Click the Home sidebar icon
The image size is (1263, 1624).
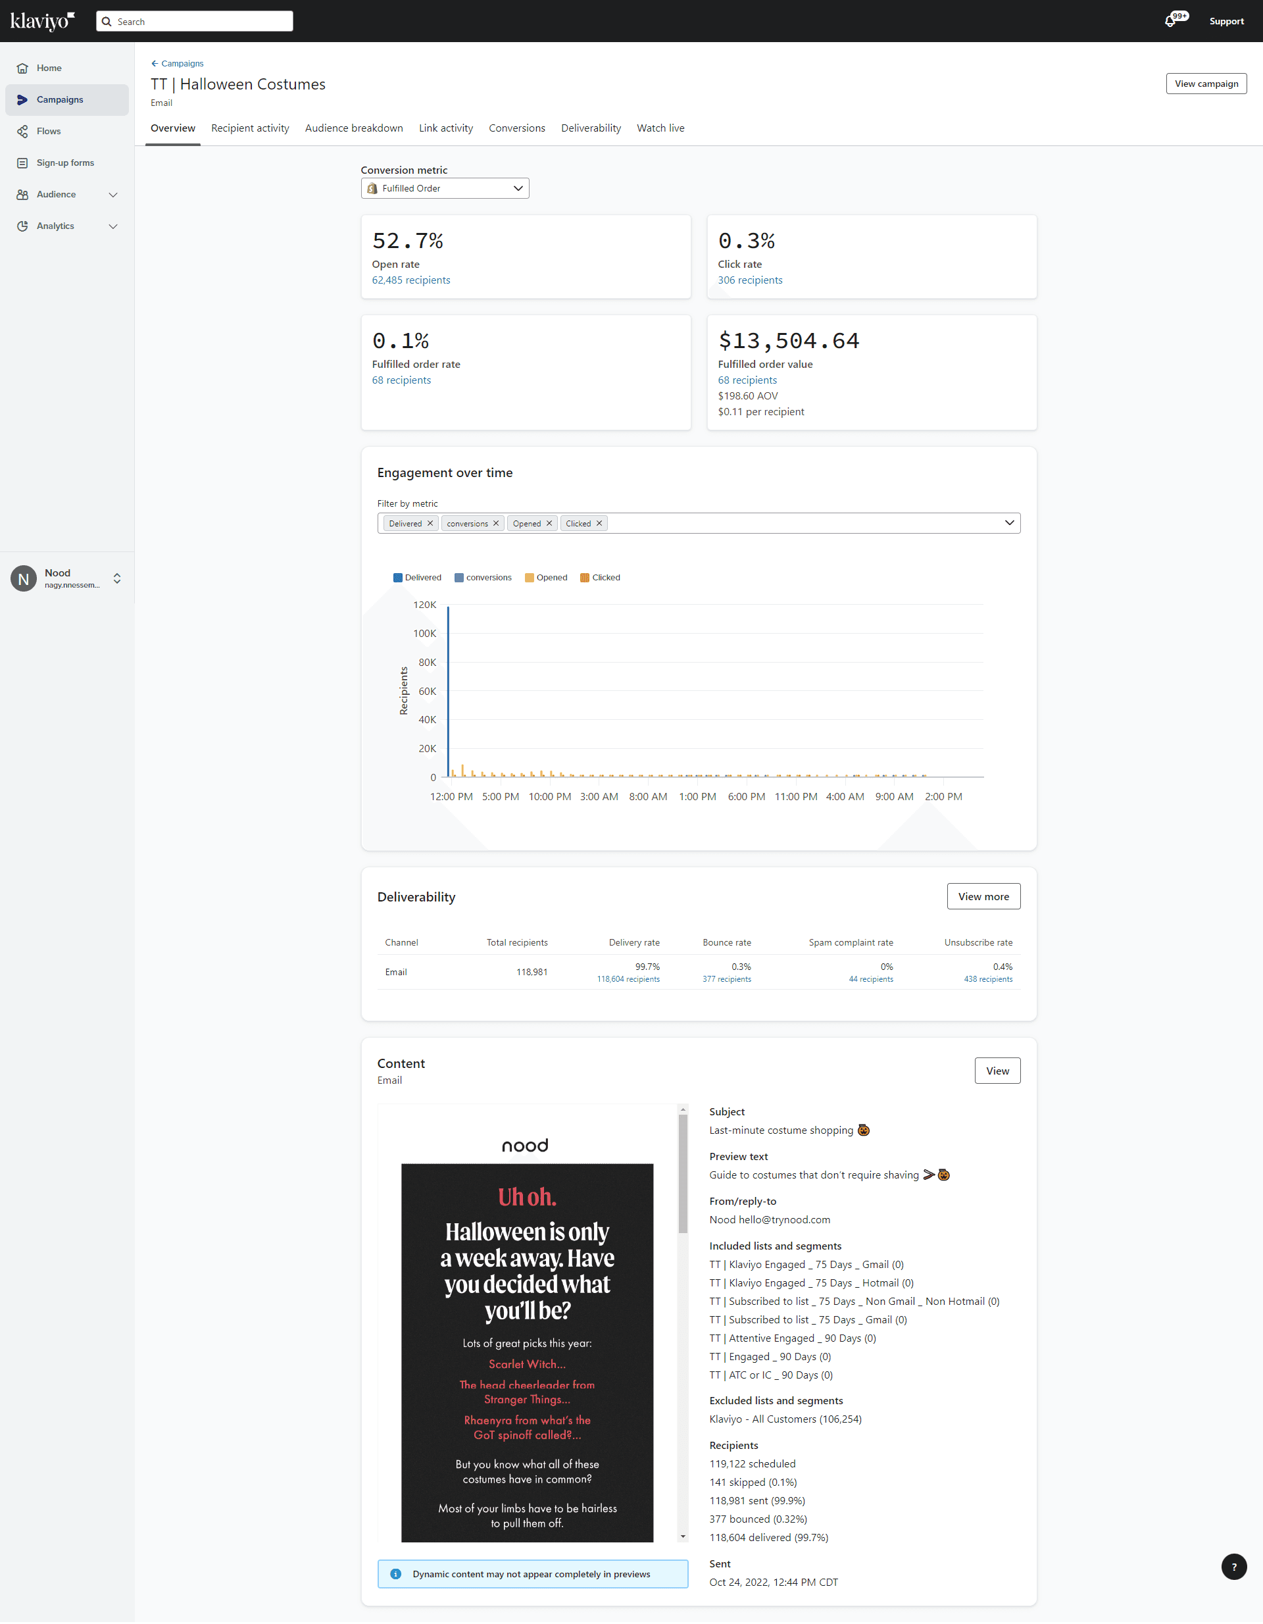22,68
